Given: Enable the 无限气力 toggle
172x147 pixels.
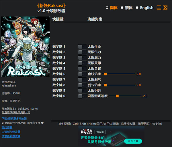Looking at the screenshot, I should [82, 52].
